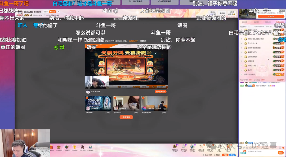Open the 18万 viewers stream thumbnail
Screen dimensions: 286x157
126,103
